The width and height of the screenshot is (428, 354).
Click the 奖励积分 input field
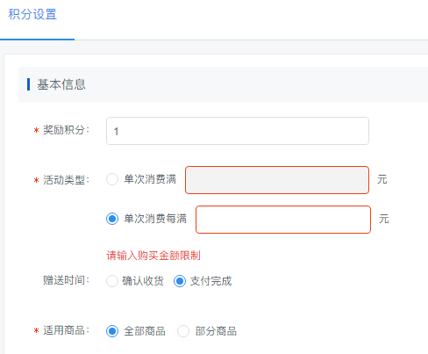point(238,131)
